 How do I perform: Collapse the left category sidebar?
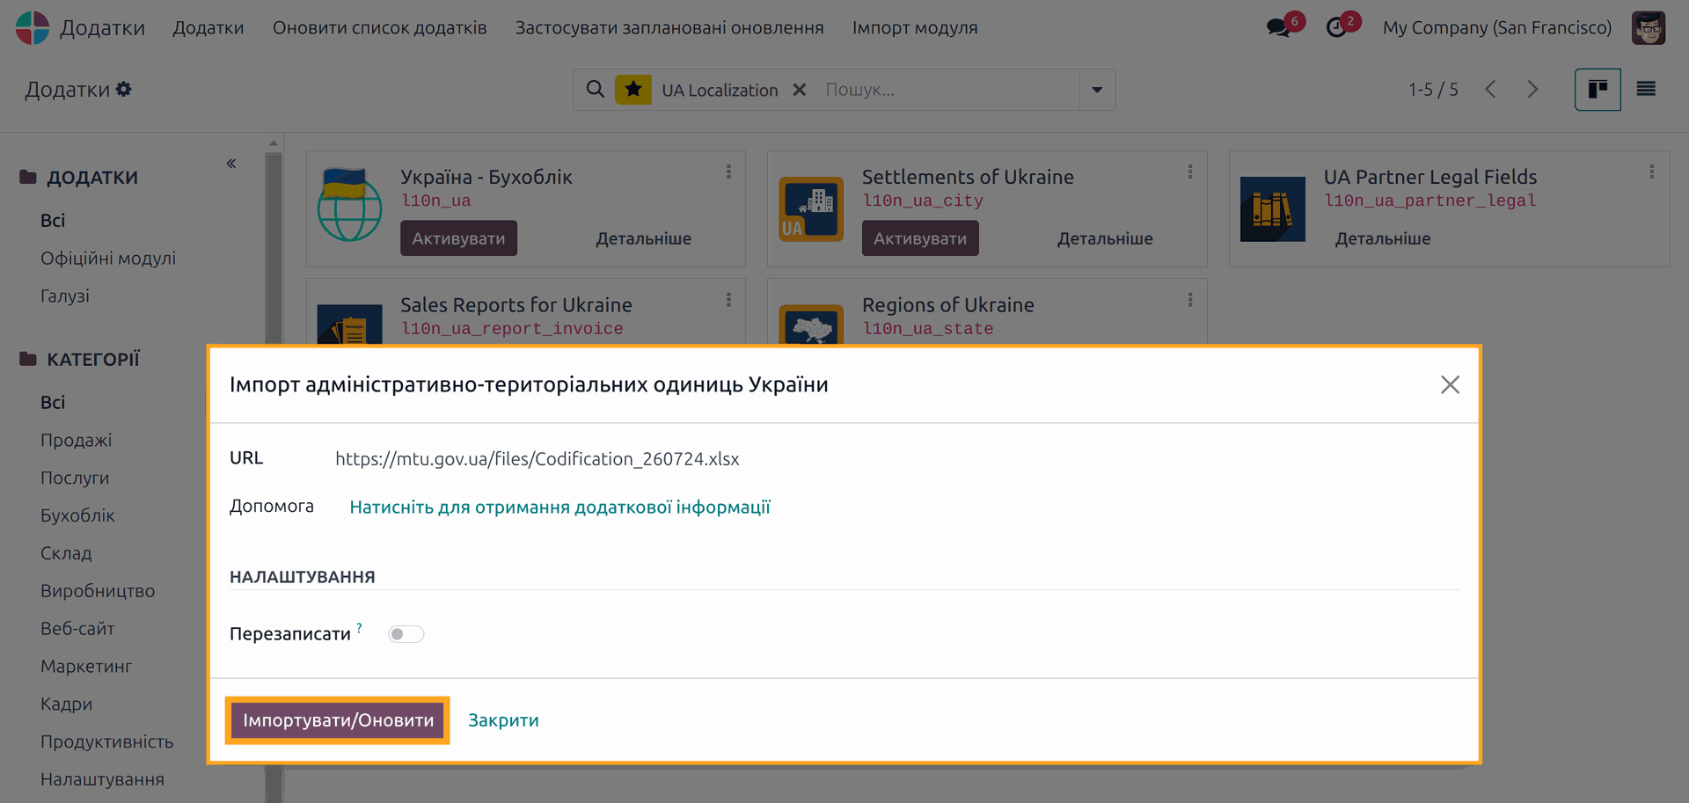231,163
